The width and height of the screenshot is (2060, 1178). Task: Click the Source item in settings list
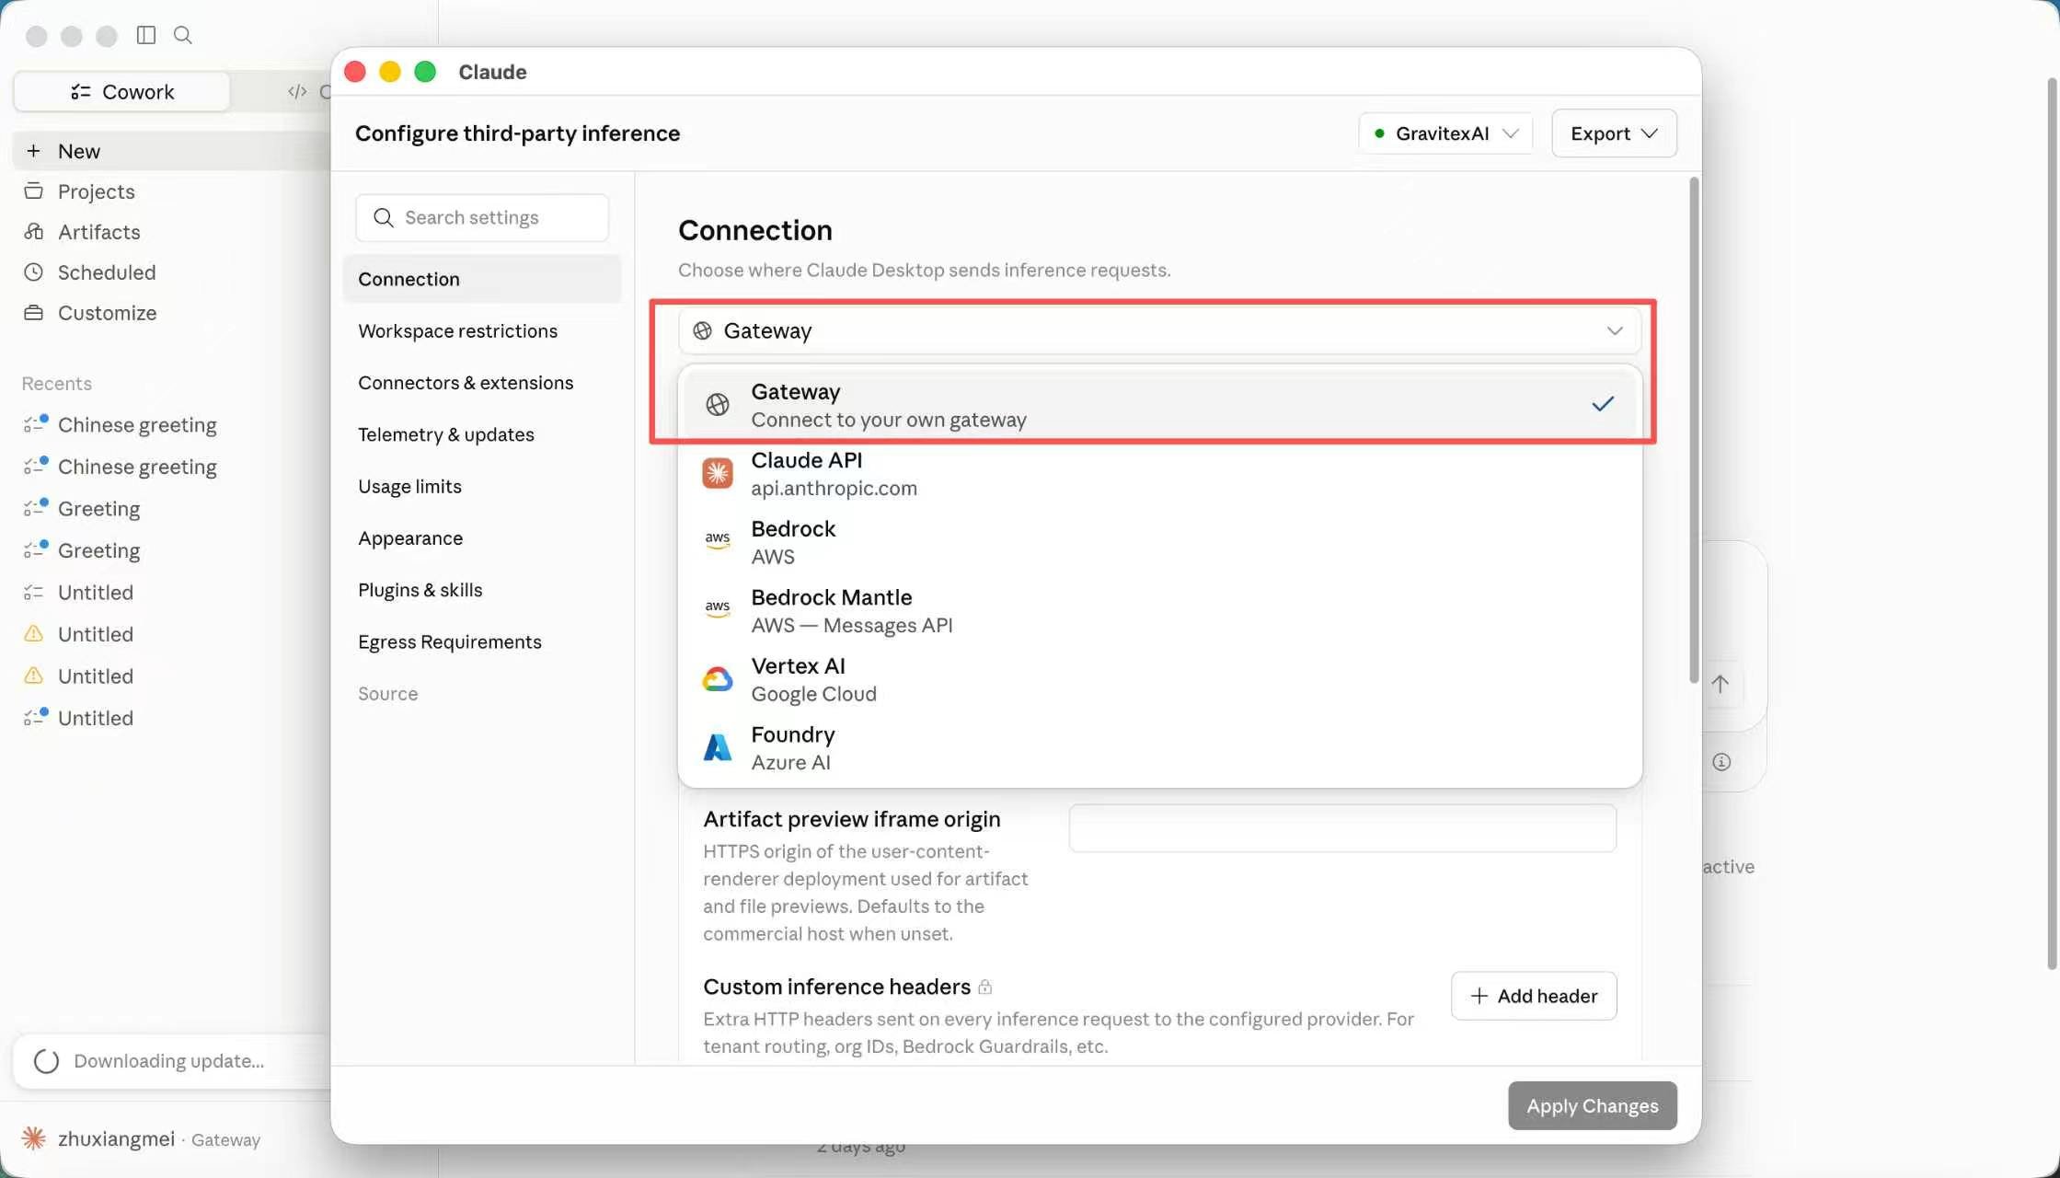(388, 694)
